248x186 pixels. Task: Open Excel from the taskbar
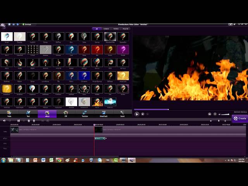(x=52, y=160)
